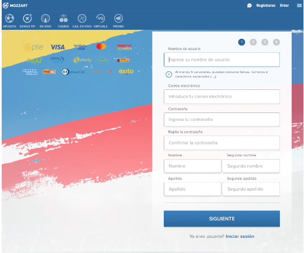Click the Contraseña password field
This screenshot has width=304, height=253.
point(222,119)
